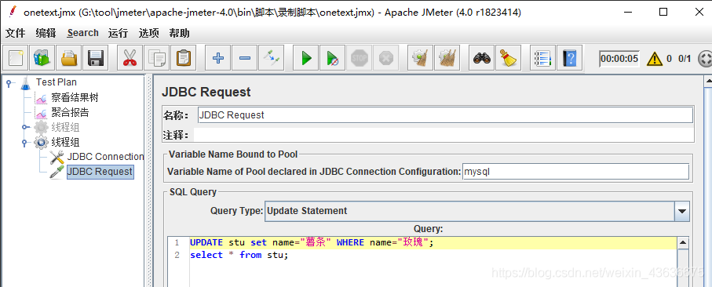Click the Reset Search broom icon

pos(508,58)
